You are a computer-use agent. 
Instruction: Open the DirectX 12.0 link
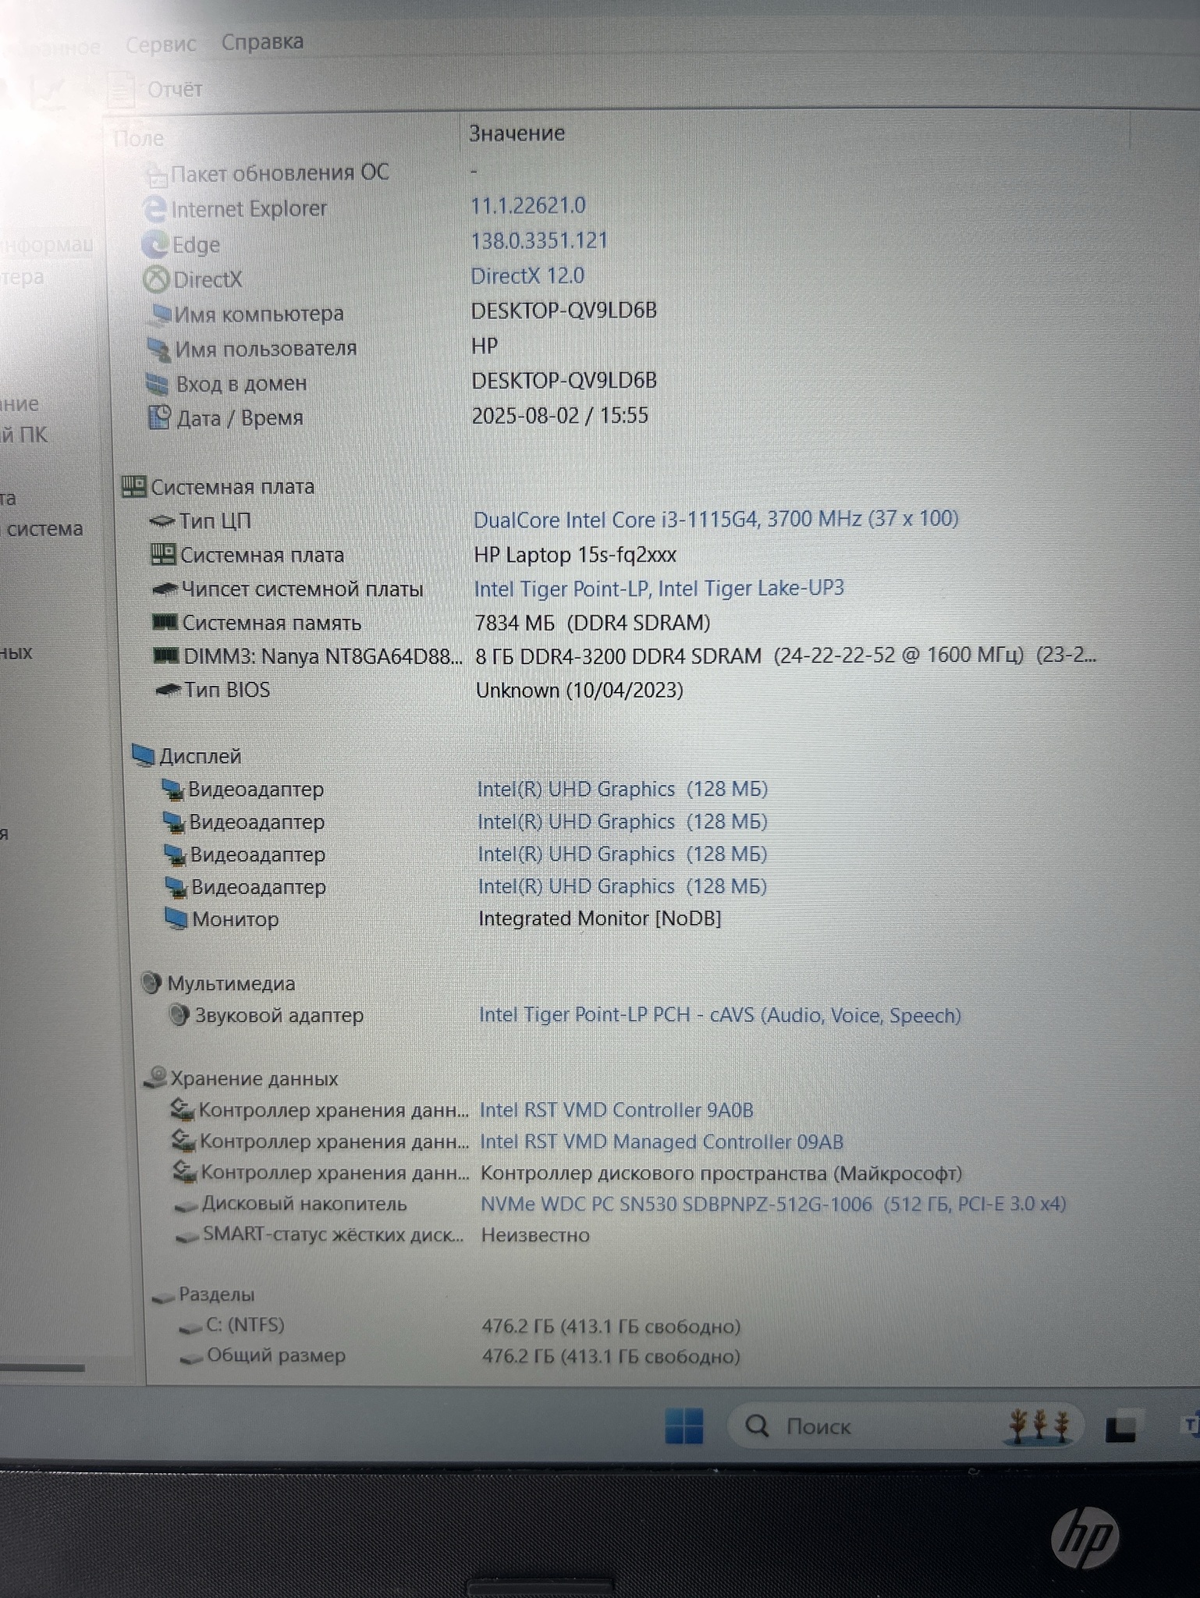pyautogui.click(x=527, y=275)
